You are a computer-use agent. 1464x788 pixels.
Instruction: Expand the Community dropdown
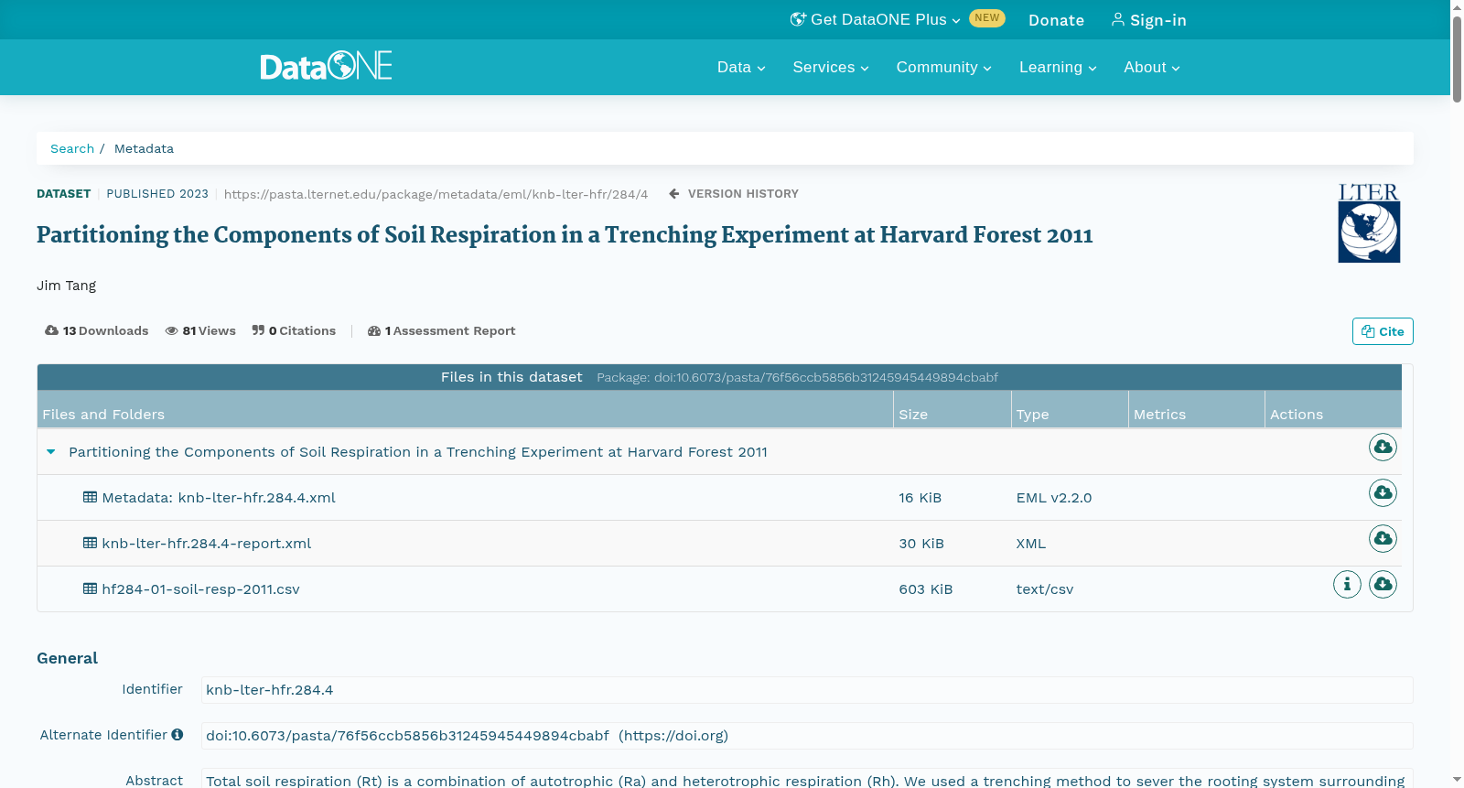pyautogui.click(x=943, y=67)
